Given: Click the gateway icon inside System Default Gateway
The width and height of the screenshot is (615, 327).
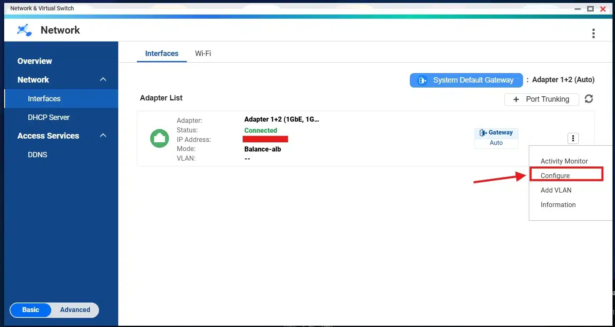Looking at the screenshot, I should [422, 80].
